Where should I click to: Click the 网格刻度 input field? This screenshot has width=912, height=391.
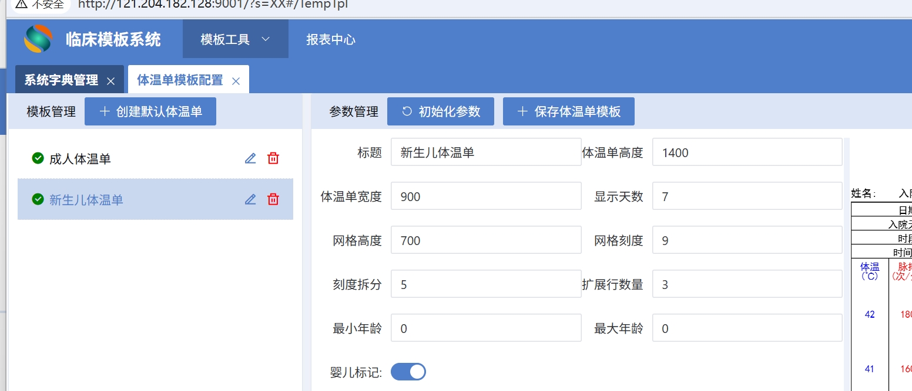point(746,240)
